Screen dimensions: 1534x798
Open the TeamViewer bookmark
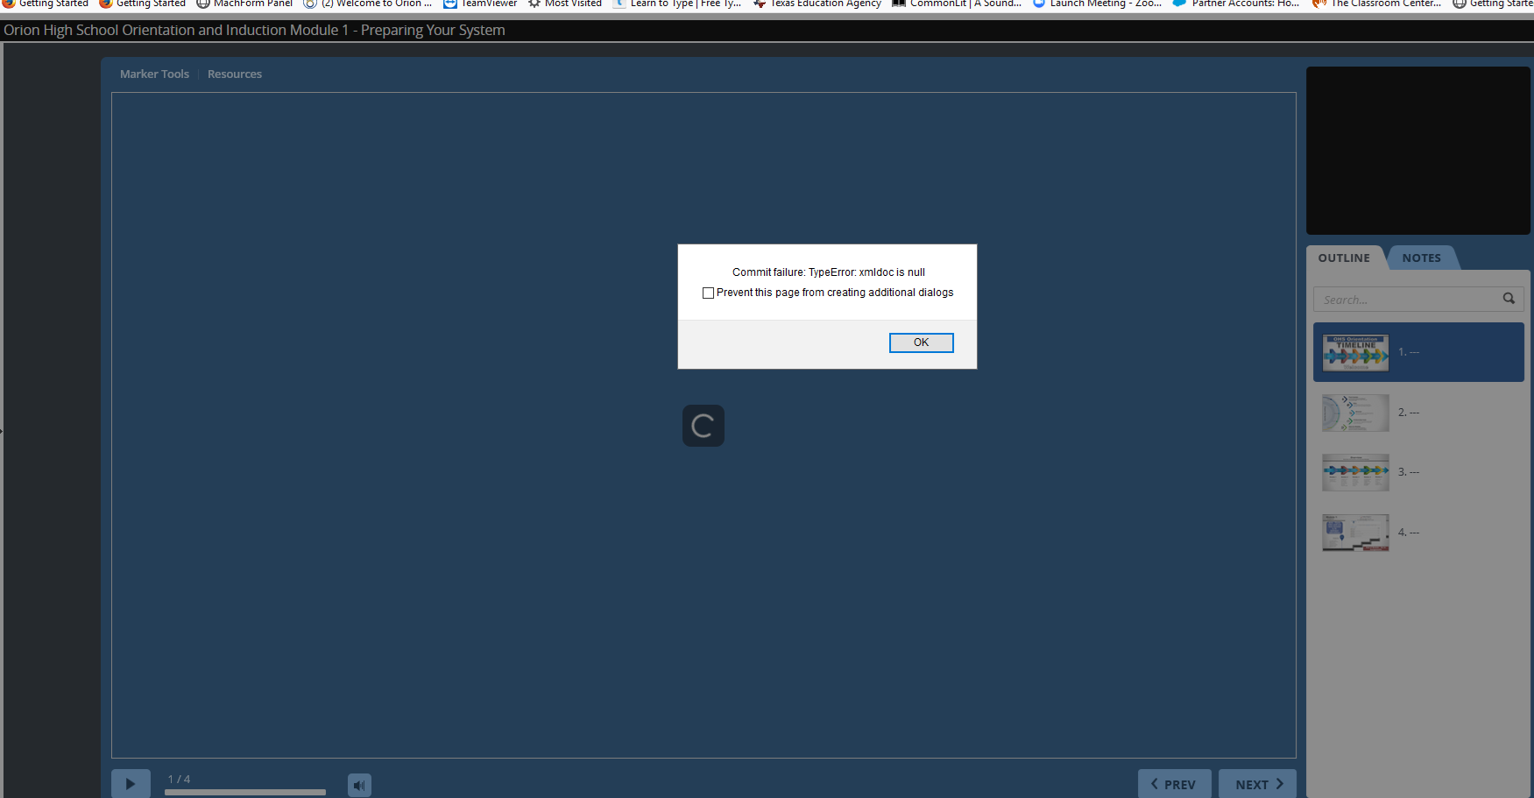click(480, 4)
